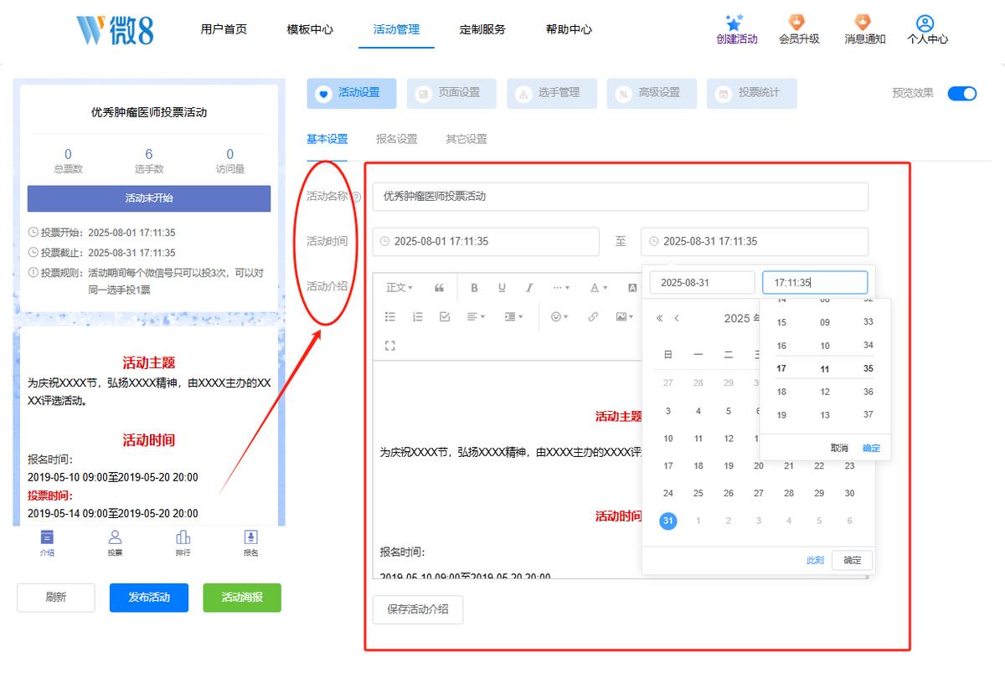This screenshot has height=693, width=1005.
Task: Open 会员升级 from the top bar
Action: click(799, 30)
